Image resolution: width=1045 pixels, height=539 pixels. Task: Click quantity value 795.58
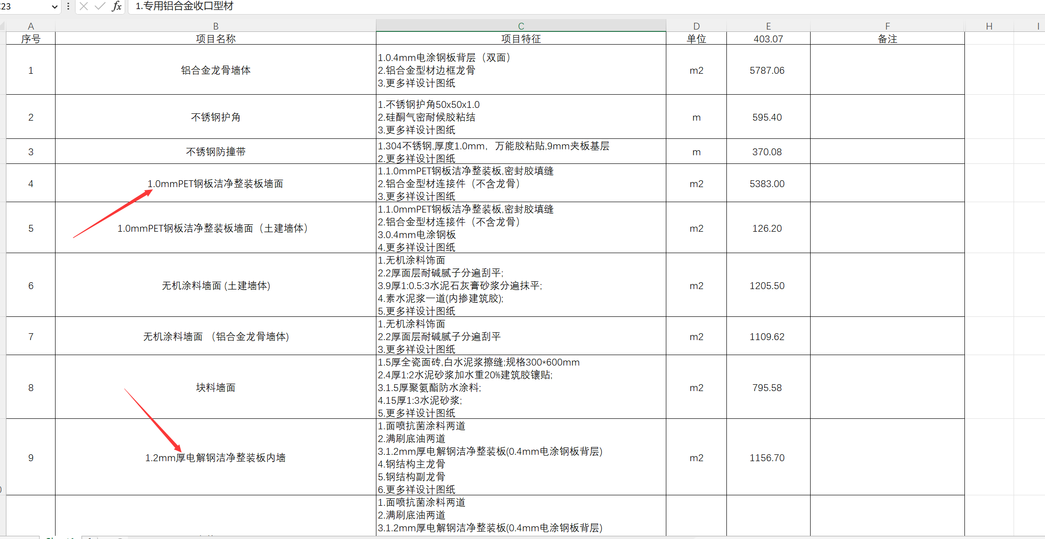pyautogui.click(x=767, y=387)
